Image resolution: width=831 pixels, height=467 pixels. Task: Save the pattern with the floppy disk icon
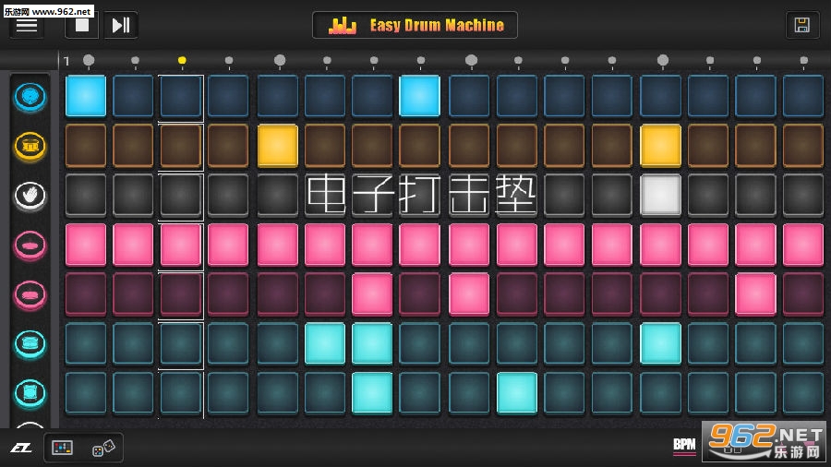pos(801,25)
